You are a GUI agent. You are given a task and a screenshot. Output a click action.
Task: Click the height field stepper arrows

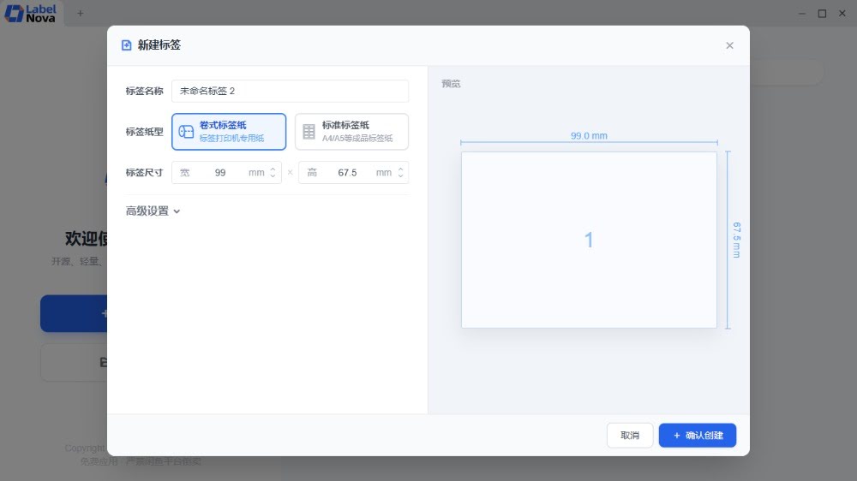tap(399, 173)
